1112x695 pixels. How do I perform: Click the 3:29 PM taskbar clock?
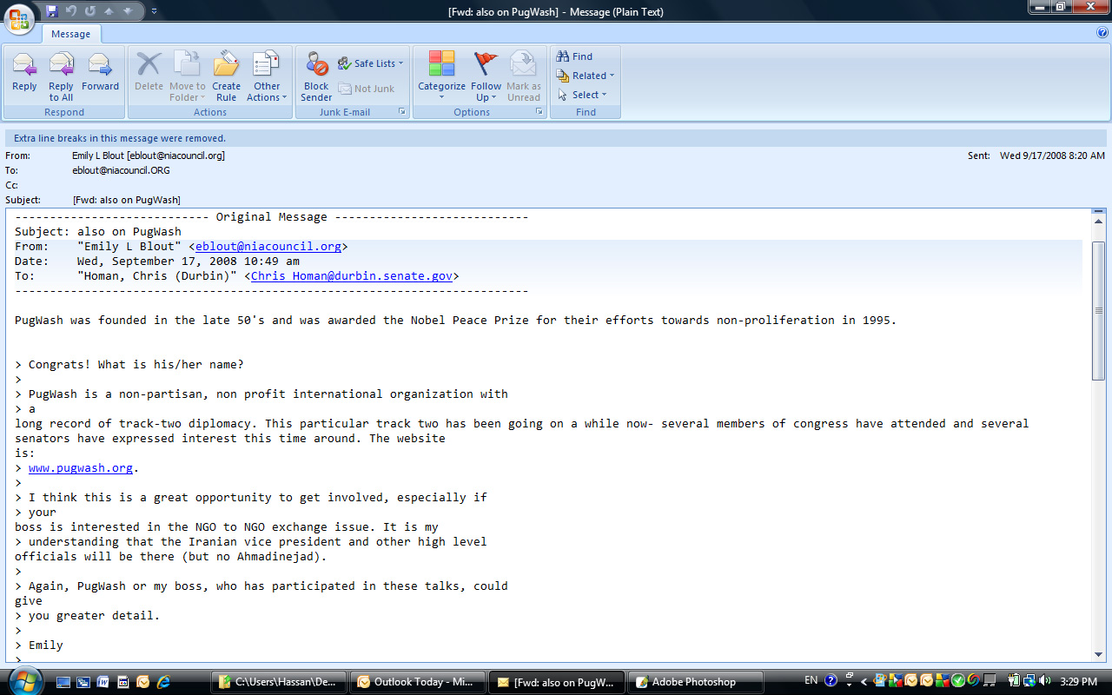pyautogui.click(x=1081, y=681)
